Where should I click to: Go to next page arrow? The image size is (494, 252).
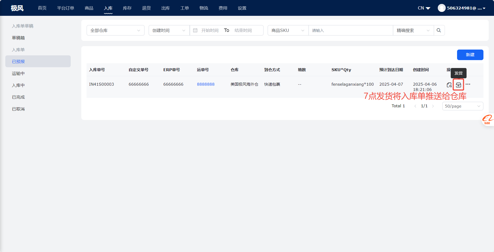click(x=433, y=106)
